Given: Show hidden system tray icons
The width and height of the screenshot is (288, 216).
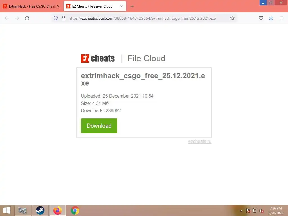Looking at the screenshot, I should 241,211.
